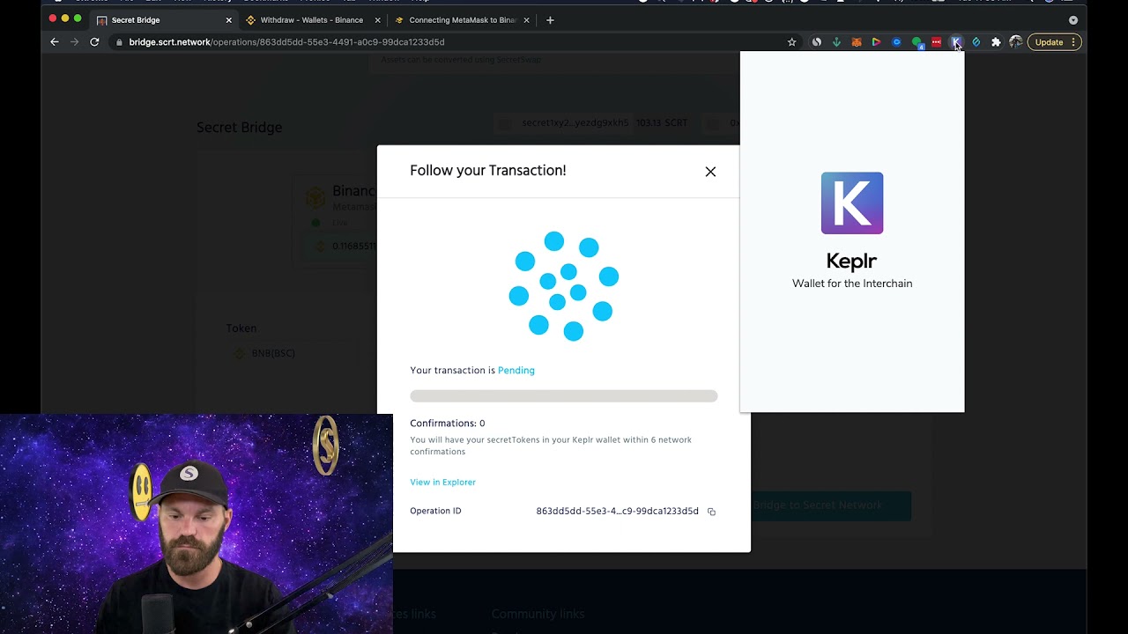Click the operation ID 863dd5dd-55e3-4…c9-99dca1233d5d
Screen dimensions: 1128x634
617,512
